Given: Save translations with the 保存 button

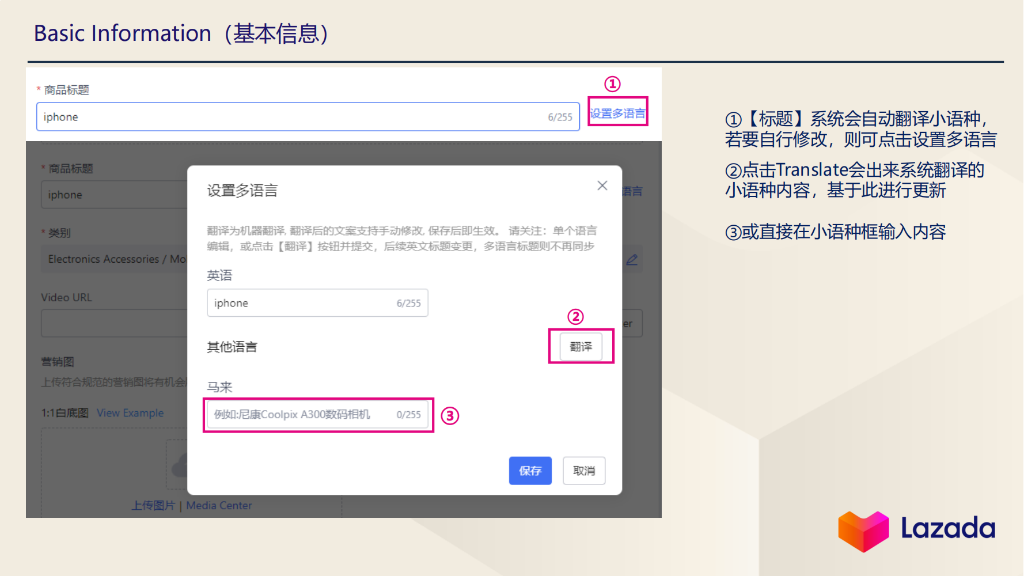Looking at the screenshot, I should 530,471.
